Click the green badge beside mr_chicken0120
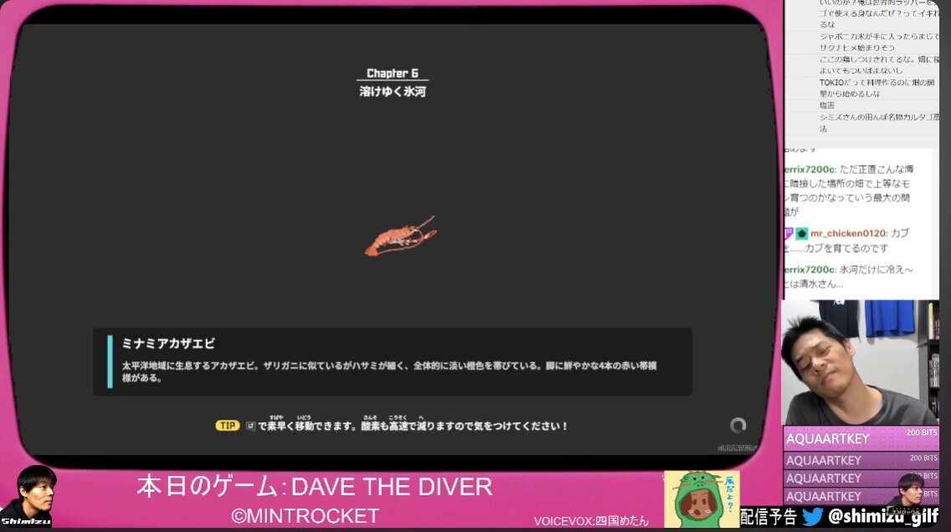 click(x=801, y=233)
